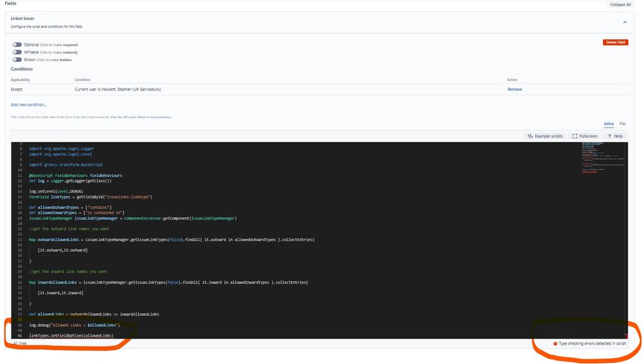The image size is (643, 364).
Task: Click the Linked Issues field title
Action: coord(23,19)
